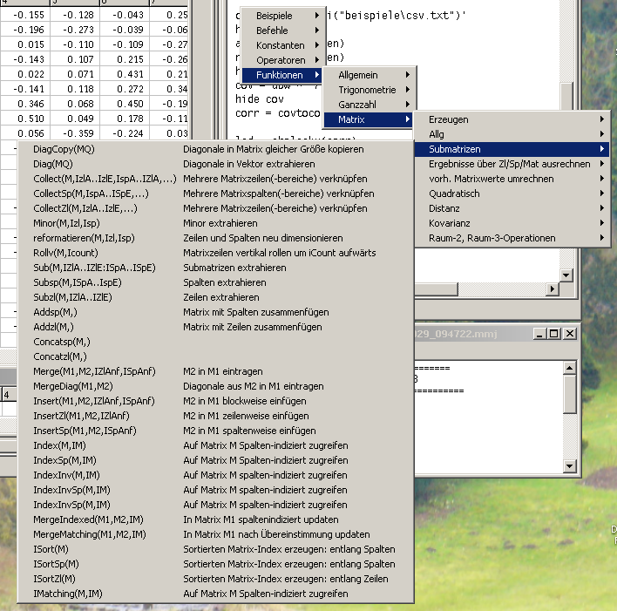Open the Befehle submenu
617x611 pixels.
pyautogui.click(x=283, y=31)
